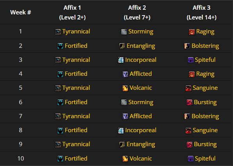Open the Afflicted link in week 7

[141, 116]
